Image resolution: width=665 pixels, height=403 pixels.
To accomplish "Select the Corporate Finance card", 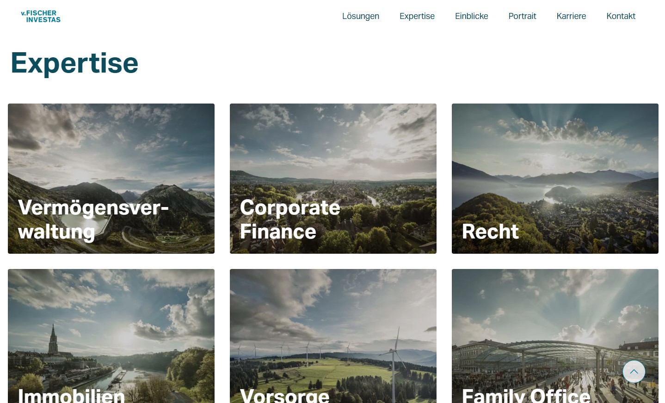I will [333, 178].
